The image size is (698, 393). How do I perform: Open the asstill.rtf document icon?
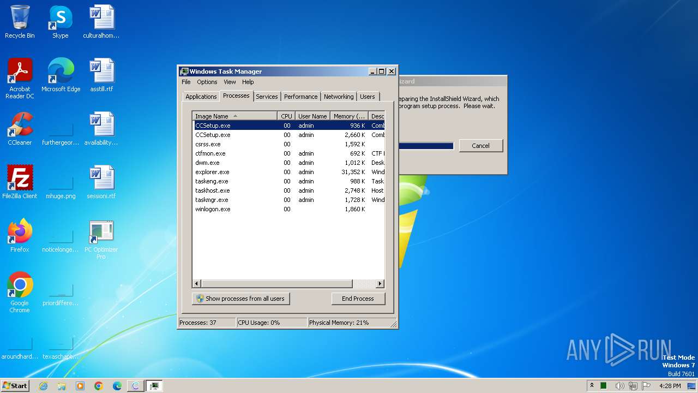click(x=101, y=75)
